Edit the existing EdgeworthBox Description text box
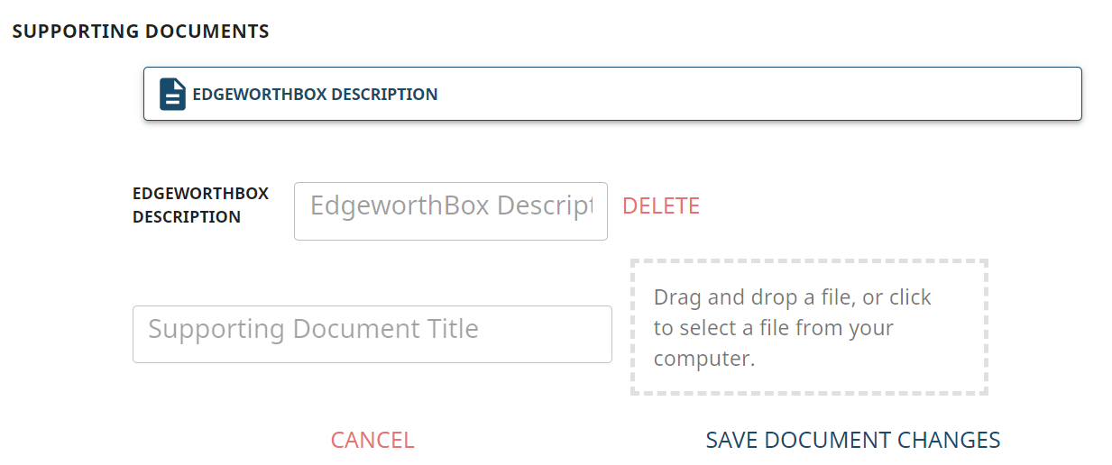This screenshot has width=1112, height=465. coord(451,211)
